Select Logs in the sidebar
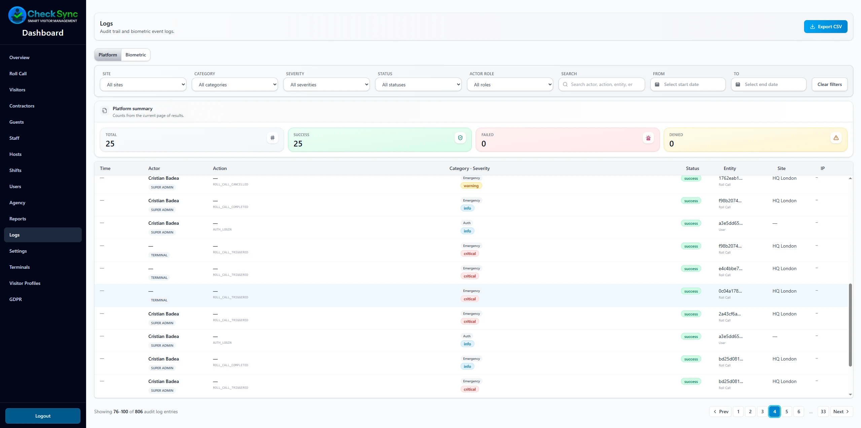Image resolution: width=861 pixels, height=428 pixels. [x=43, y=235]
